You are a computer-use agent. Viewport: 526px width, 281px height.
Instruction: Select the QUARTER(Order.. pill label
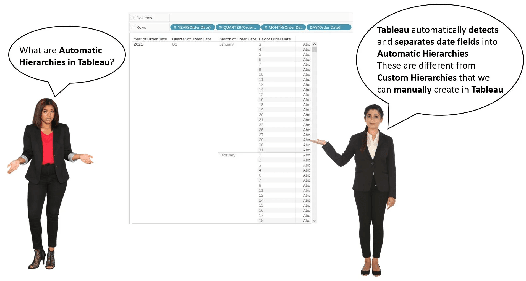240,27
